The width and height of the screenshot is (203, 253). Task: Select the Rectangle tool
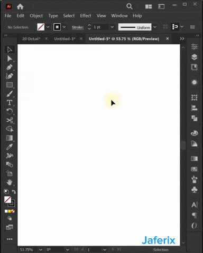click(10, 85)
